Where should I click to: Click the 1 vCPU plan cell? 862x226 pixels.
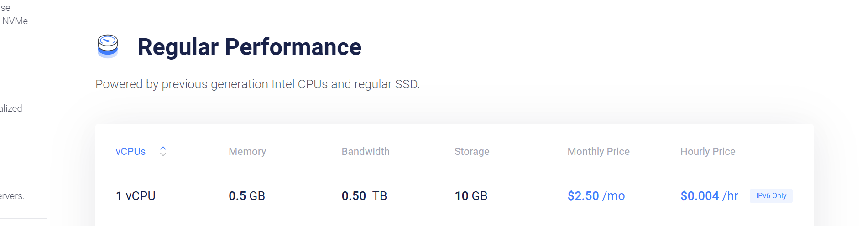point(136,196)
